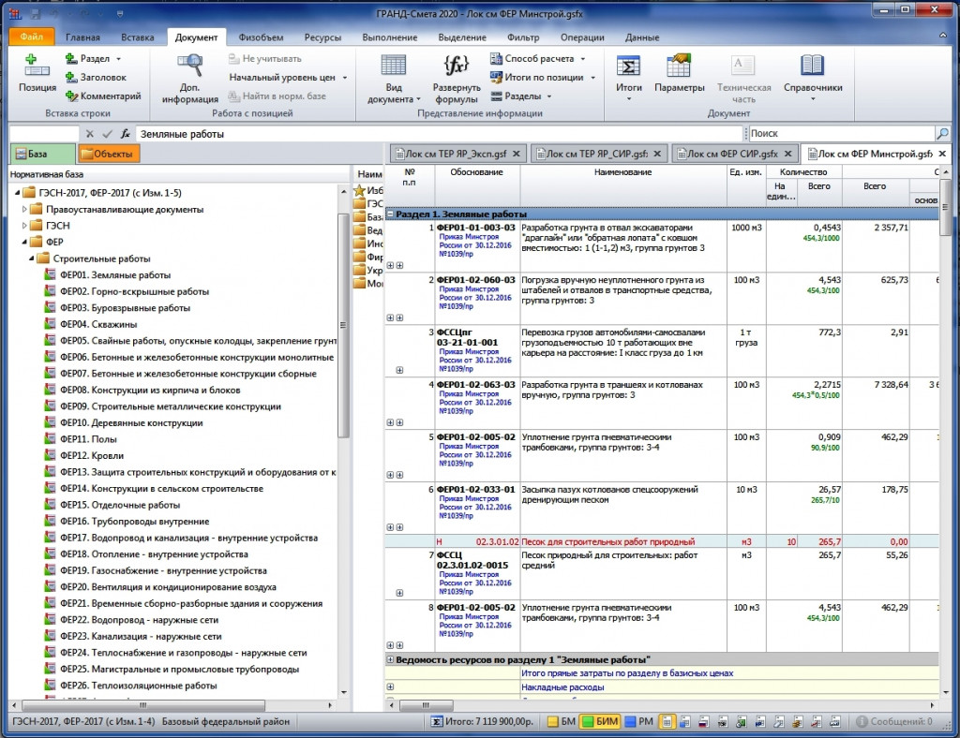Open the Итоги по позиции dropdown
This screenshot has width=960, height=738.
(x=592, y=78)
